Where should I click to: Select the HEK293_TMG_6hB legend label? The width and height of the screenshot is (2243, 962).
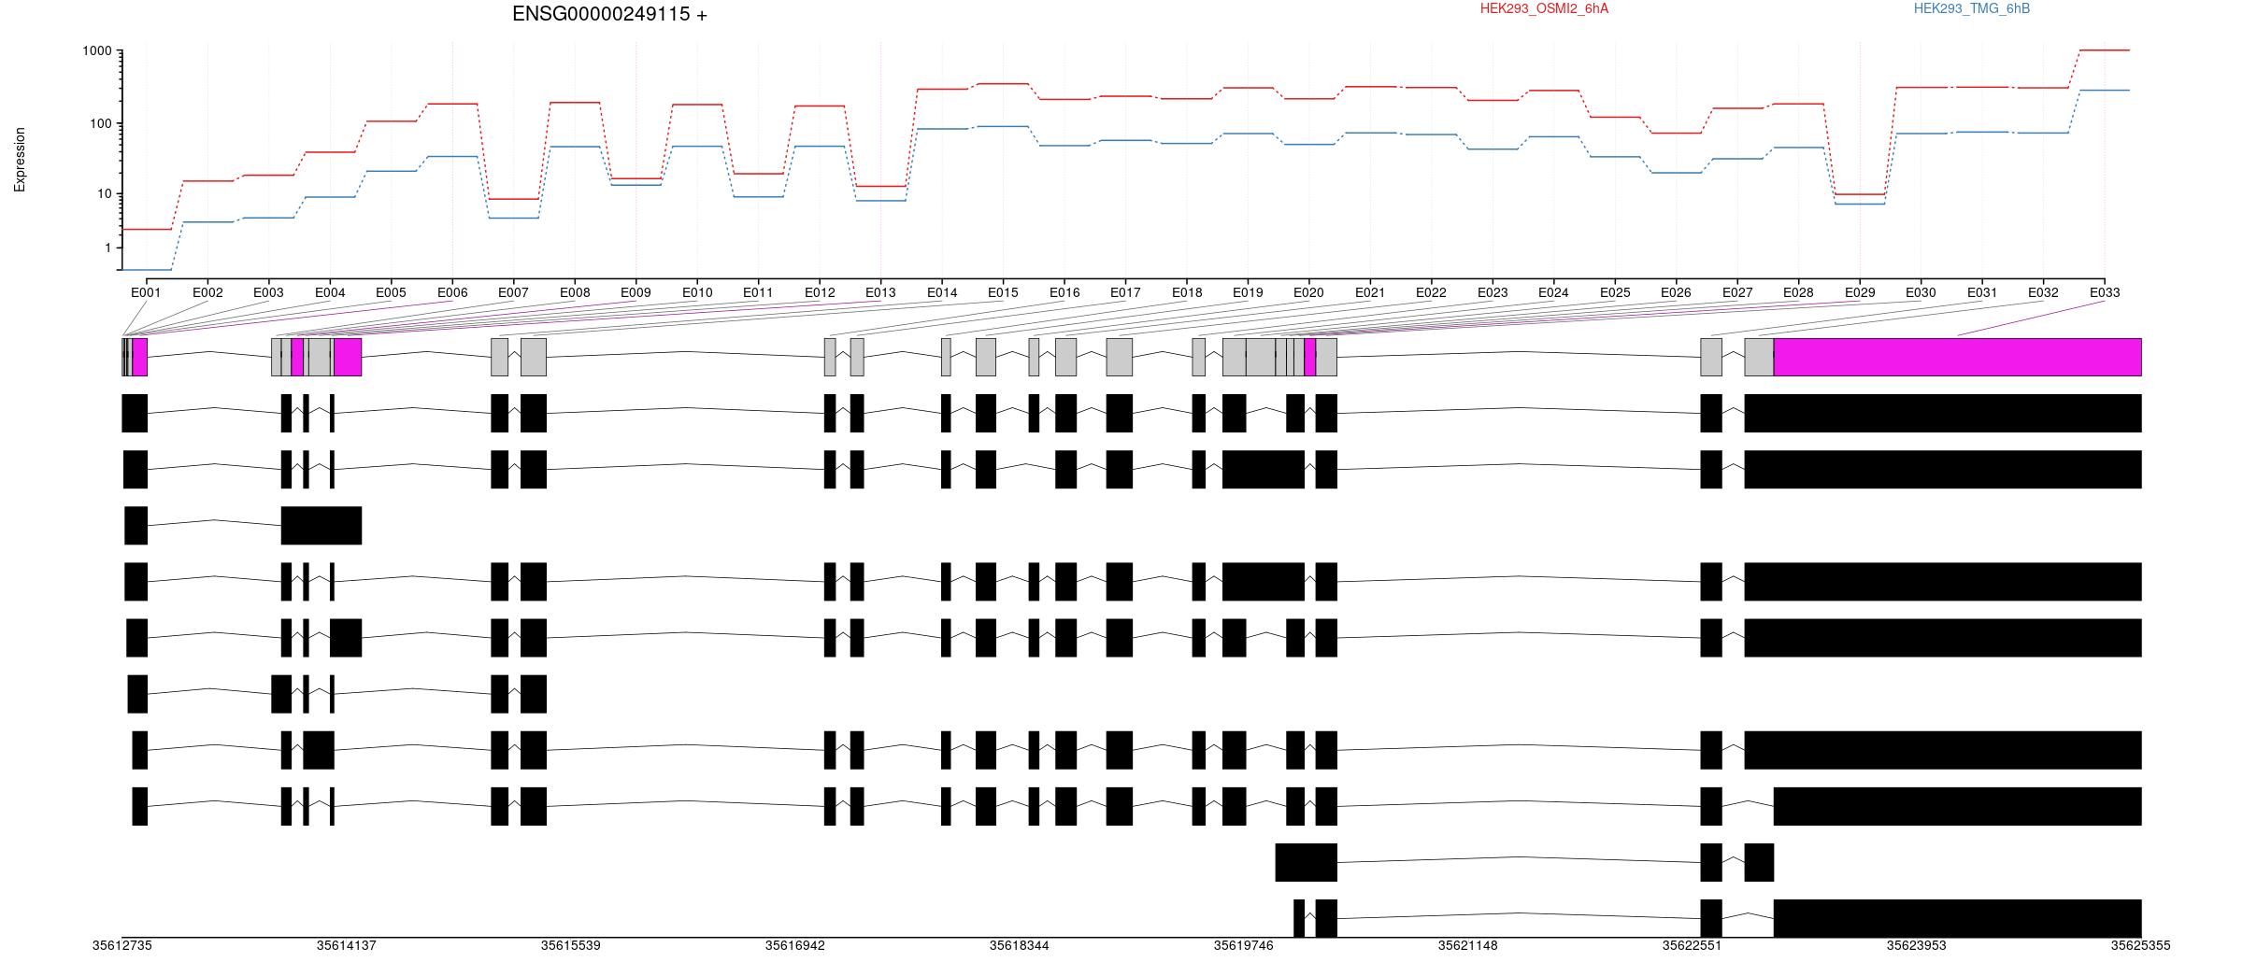(x=1972, y=8)
